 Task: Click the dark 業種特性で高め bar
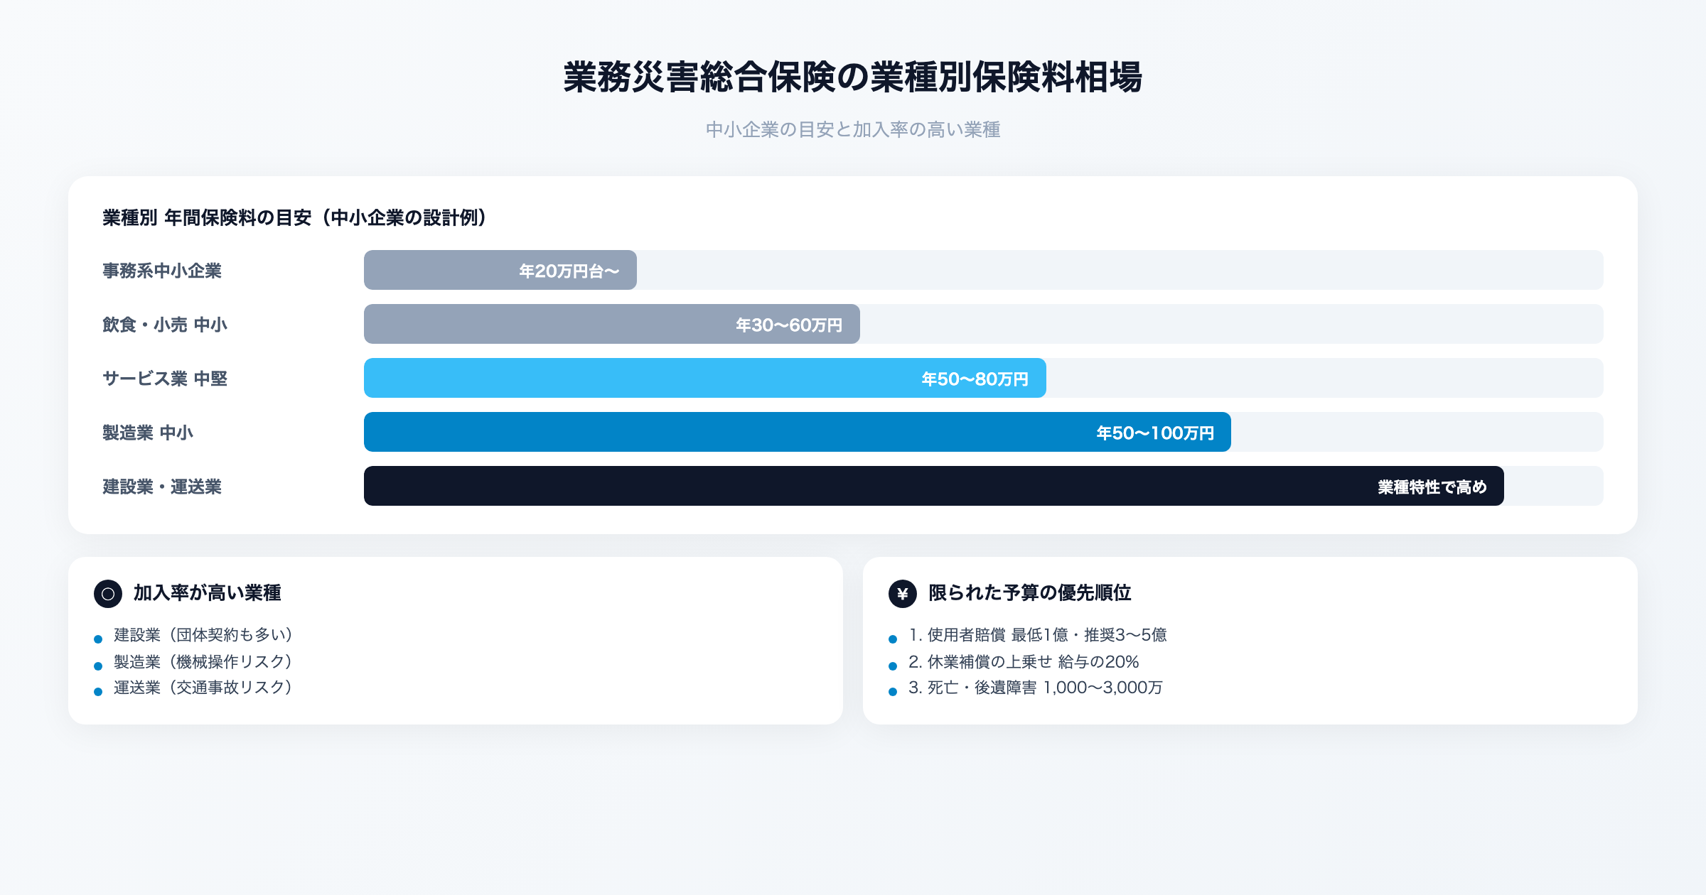[x=934, y=486]
